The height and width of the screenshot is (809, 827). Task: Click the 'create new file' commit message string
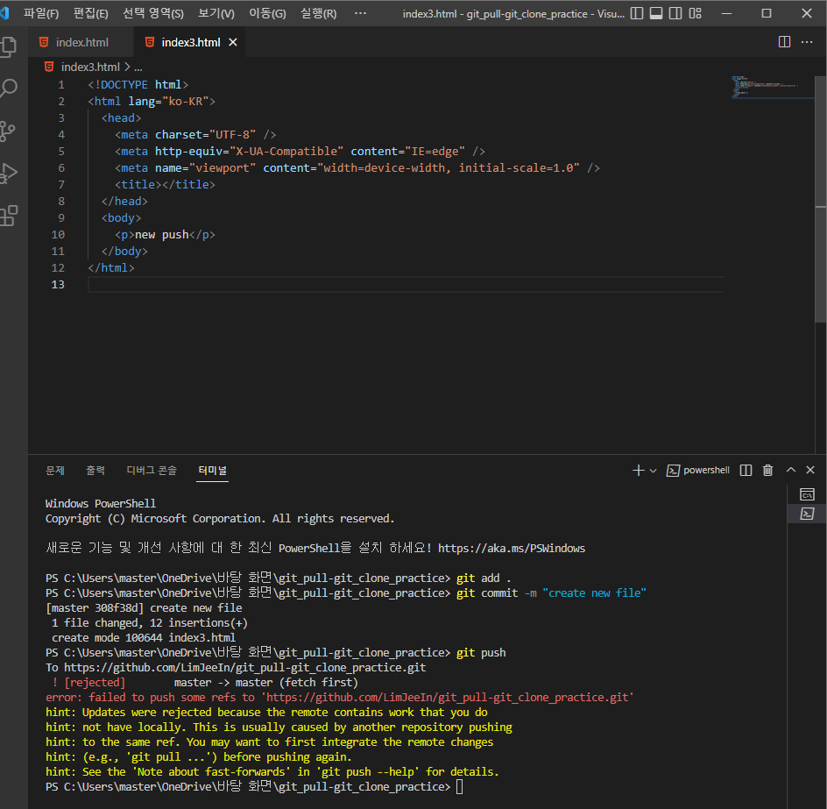594,593
